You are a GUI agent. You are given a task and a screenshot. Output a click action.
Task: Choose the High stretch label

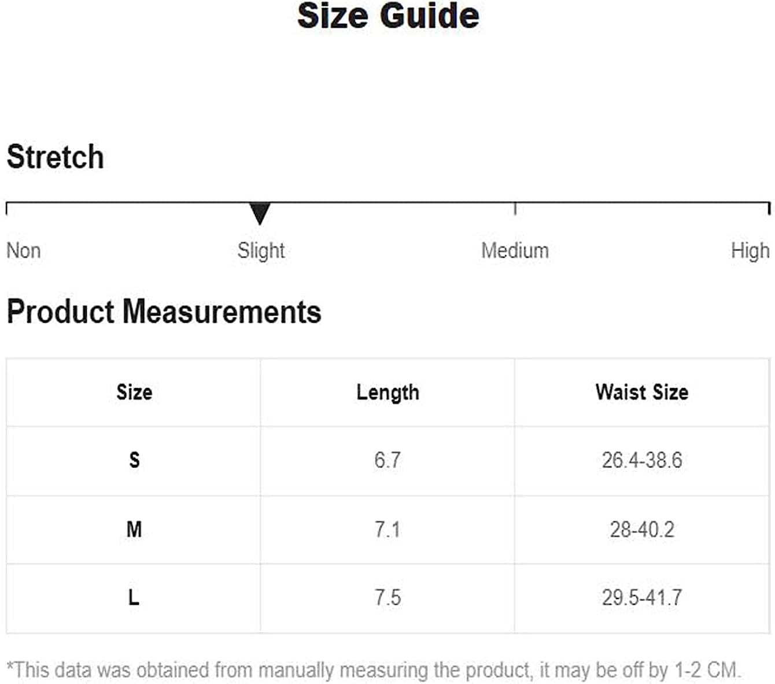click(x=750, y=251)
